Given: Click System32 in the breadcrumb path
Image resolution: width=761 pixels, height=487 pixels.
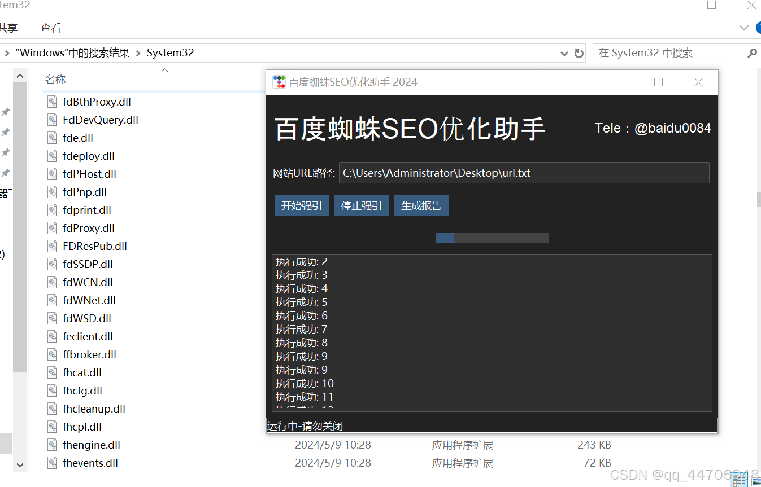Looking at the screenshot, I should [171, 53].
